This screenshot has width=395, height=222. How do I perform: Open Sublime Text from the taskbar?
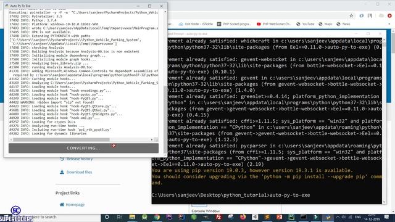pyautogui.click(x=267, y=217)
